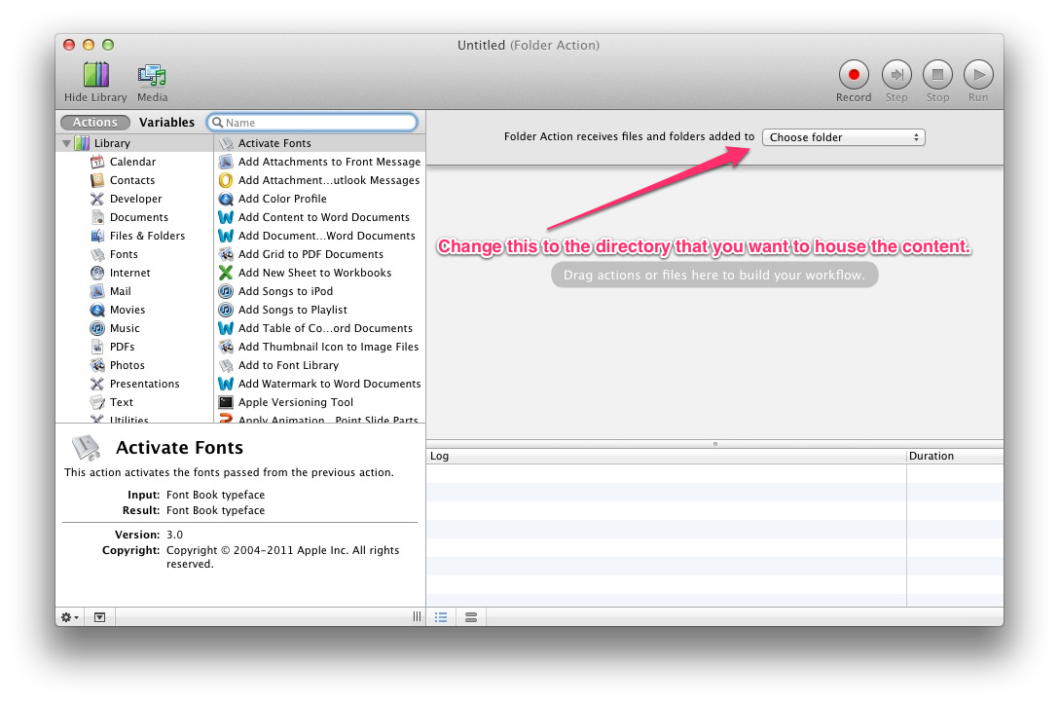Select the Add Songs to Playlist action
This screenshot has height=703, width=1059.
(x=320, y=310)
